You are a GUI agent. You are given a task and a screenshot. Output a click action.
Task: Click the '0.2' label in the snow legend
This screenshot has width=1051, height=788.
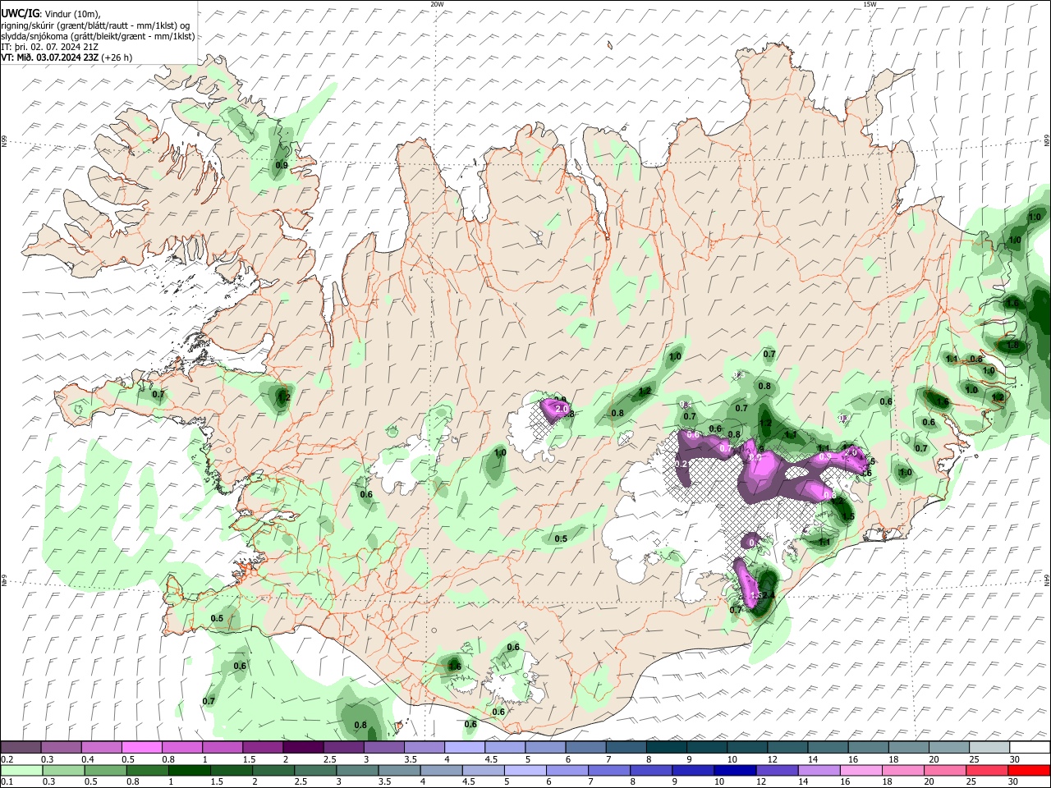7,759
